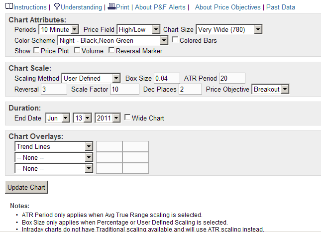Enable the Colored Bars checkbox
This screenshot has width=321, height=232.
click(175, 40)
